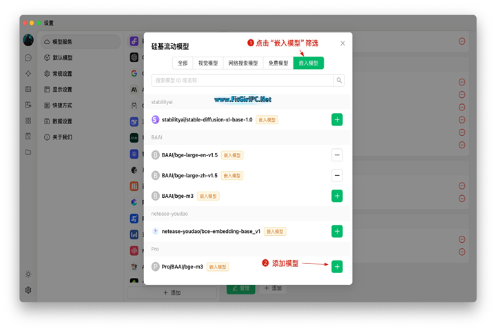Open 默认模型 in the settings menu

[x=62, y=58]
